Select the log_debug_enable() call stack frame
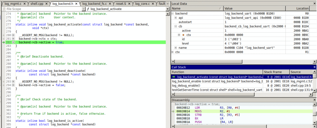Screen dimensions: 317x128 click(242, 85)
